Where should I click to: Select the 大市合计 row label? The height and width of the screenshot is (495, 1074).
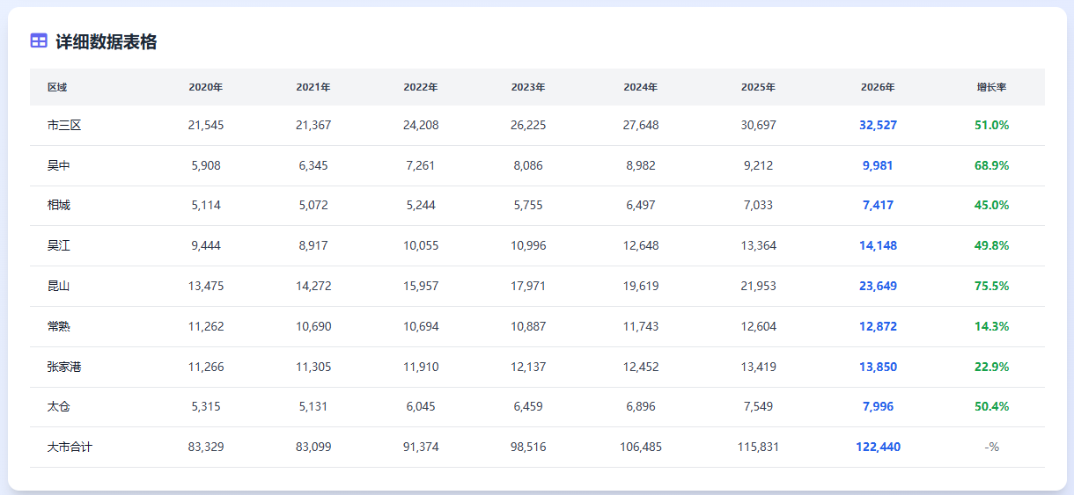(70, 447)
